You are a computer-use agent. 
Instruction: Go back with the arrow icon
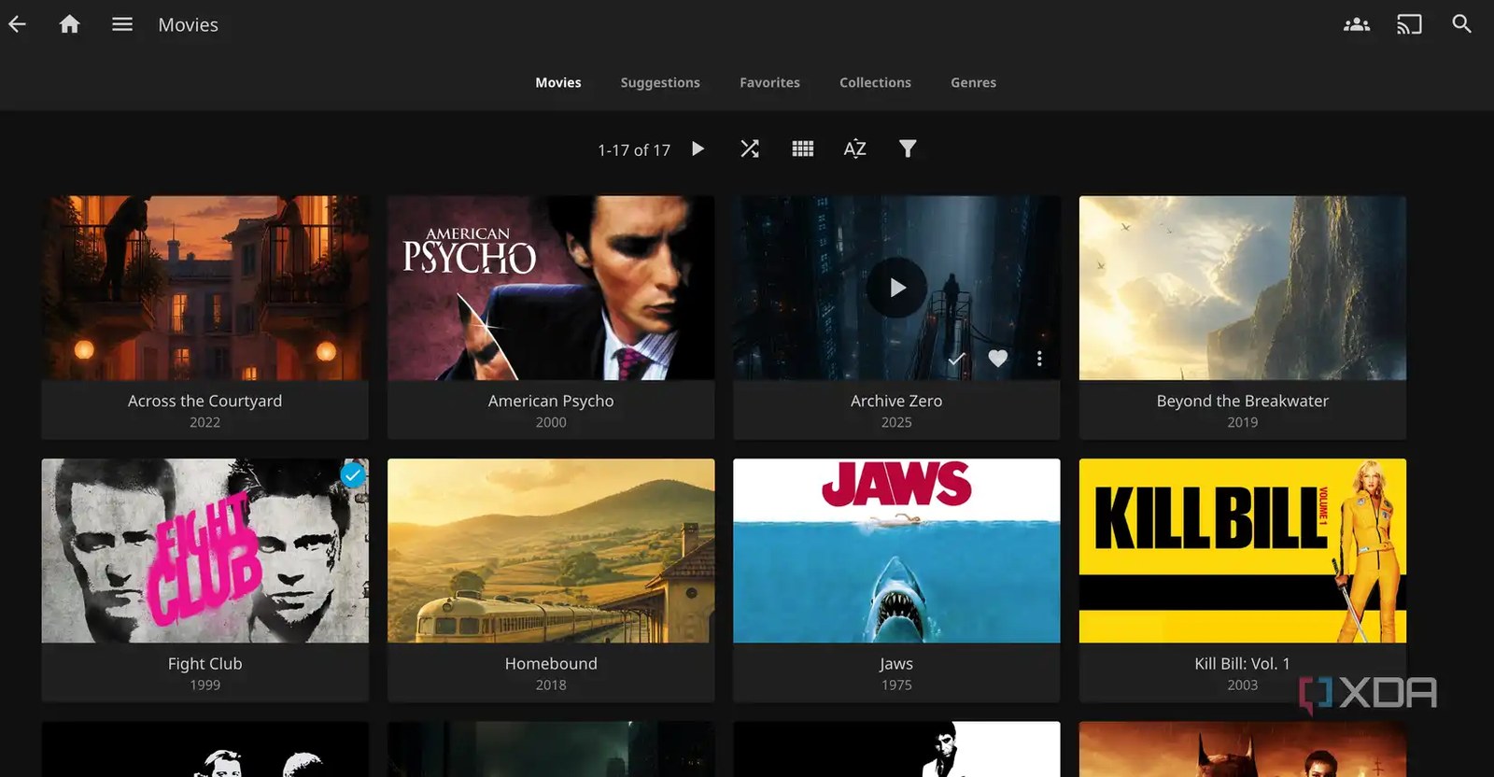pyautogui.click(x=17, y=24)
